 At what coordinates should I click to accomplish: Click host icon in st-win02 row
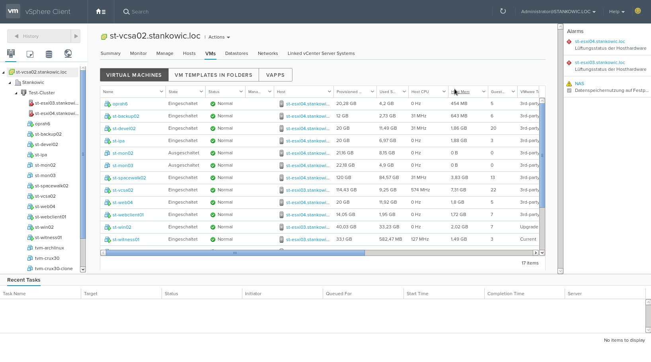tap(281, 227)
